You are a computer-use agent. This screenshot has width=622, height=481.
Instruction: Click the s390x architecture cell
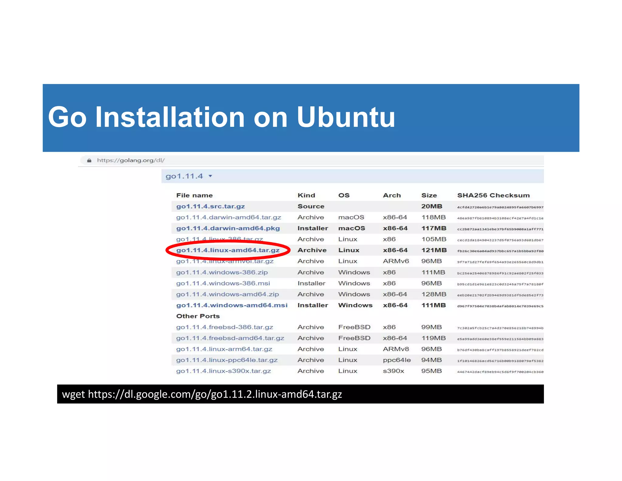(x=393, y=371)
